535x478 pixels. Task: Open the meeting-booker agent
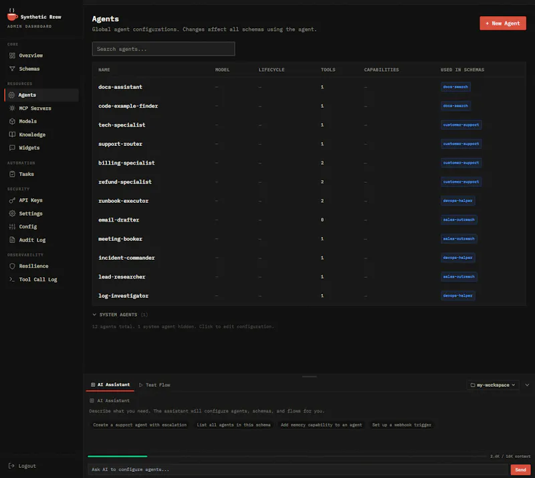(309, 239)
